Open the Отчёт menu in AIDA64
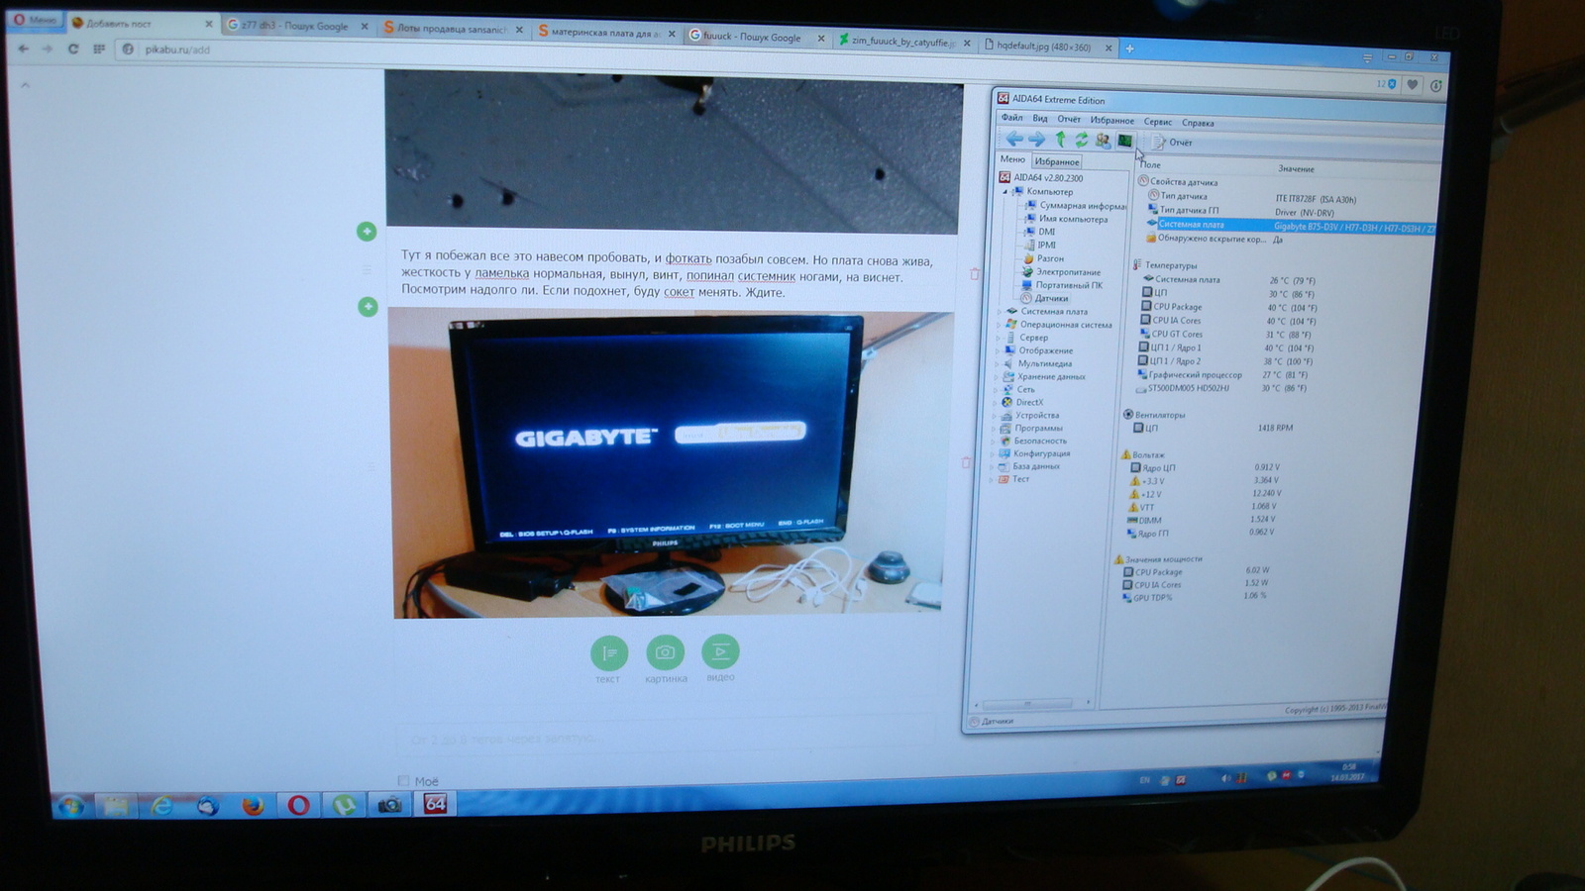Viewport: 1585px width, 891px height. point(1069,119)
